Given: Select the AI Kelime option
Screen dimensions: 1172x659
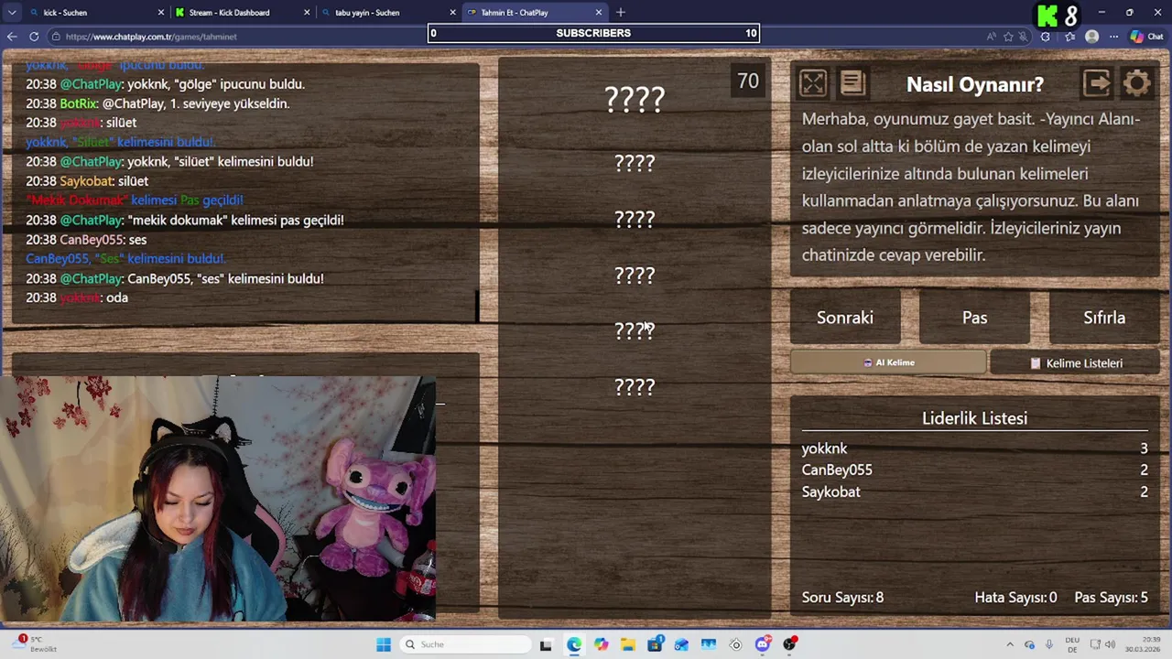Looking at the screenshot, I should [888, 362].
